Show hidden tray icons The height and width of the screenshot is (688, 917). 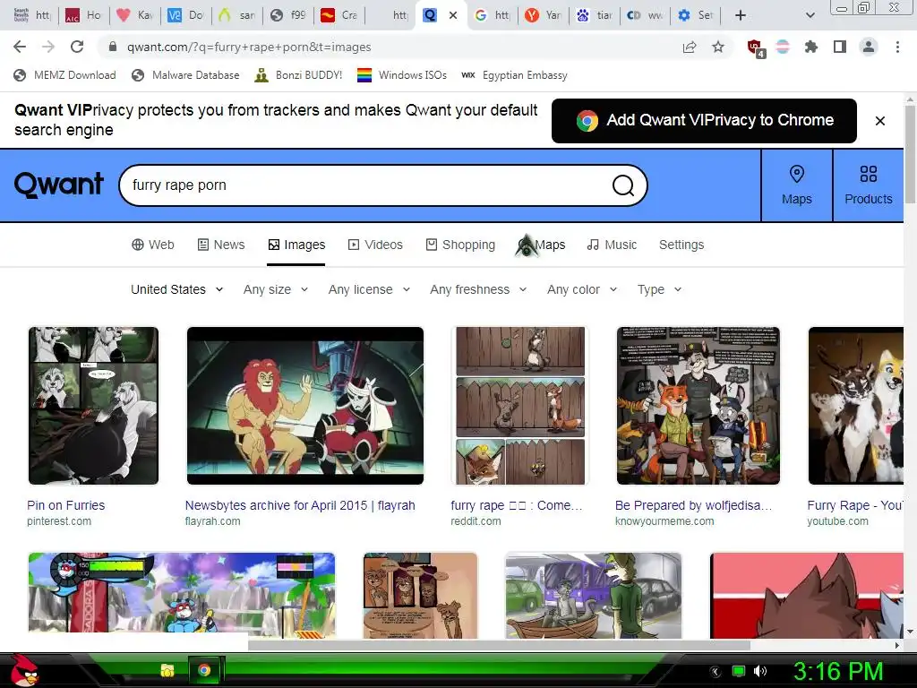[x=716, y=671]
